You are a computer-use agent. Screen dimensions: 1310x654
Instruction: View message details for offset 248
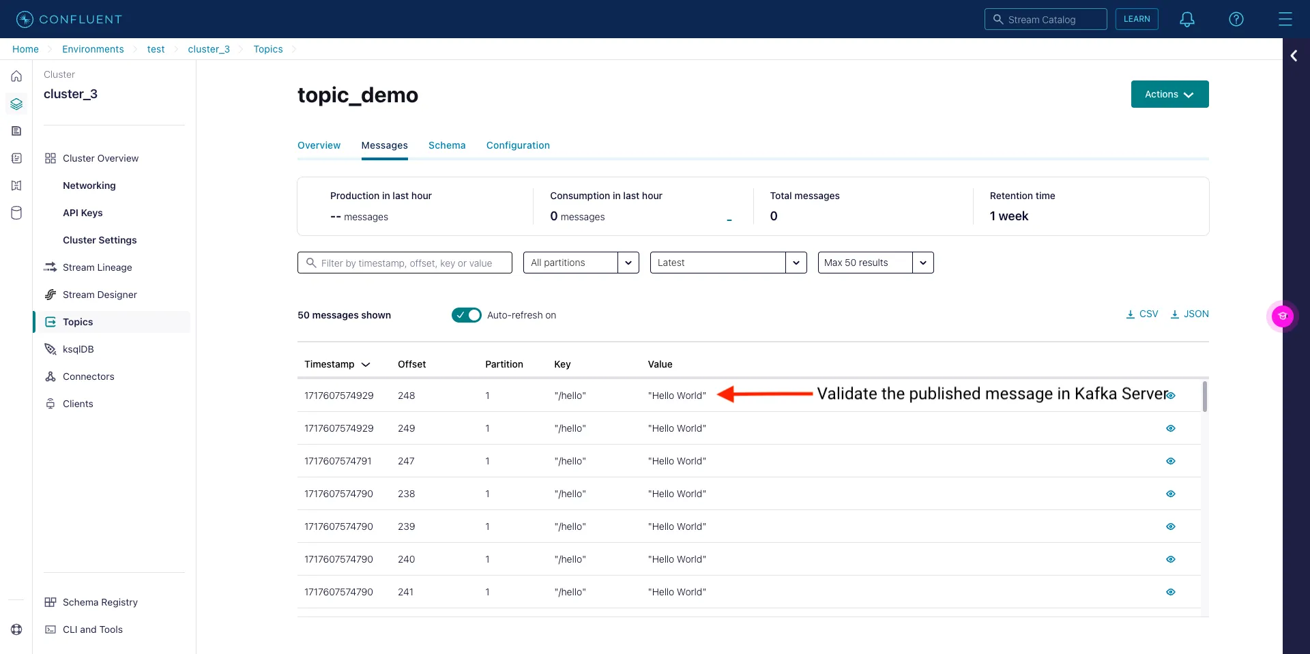tap(1171, 396)
